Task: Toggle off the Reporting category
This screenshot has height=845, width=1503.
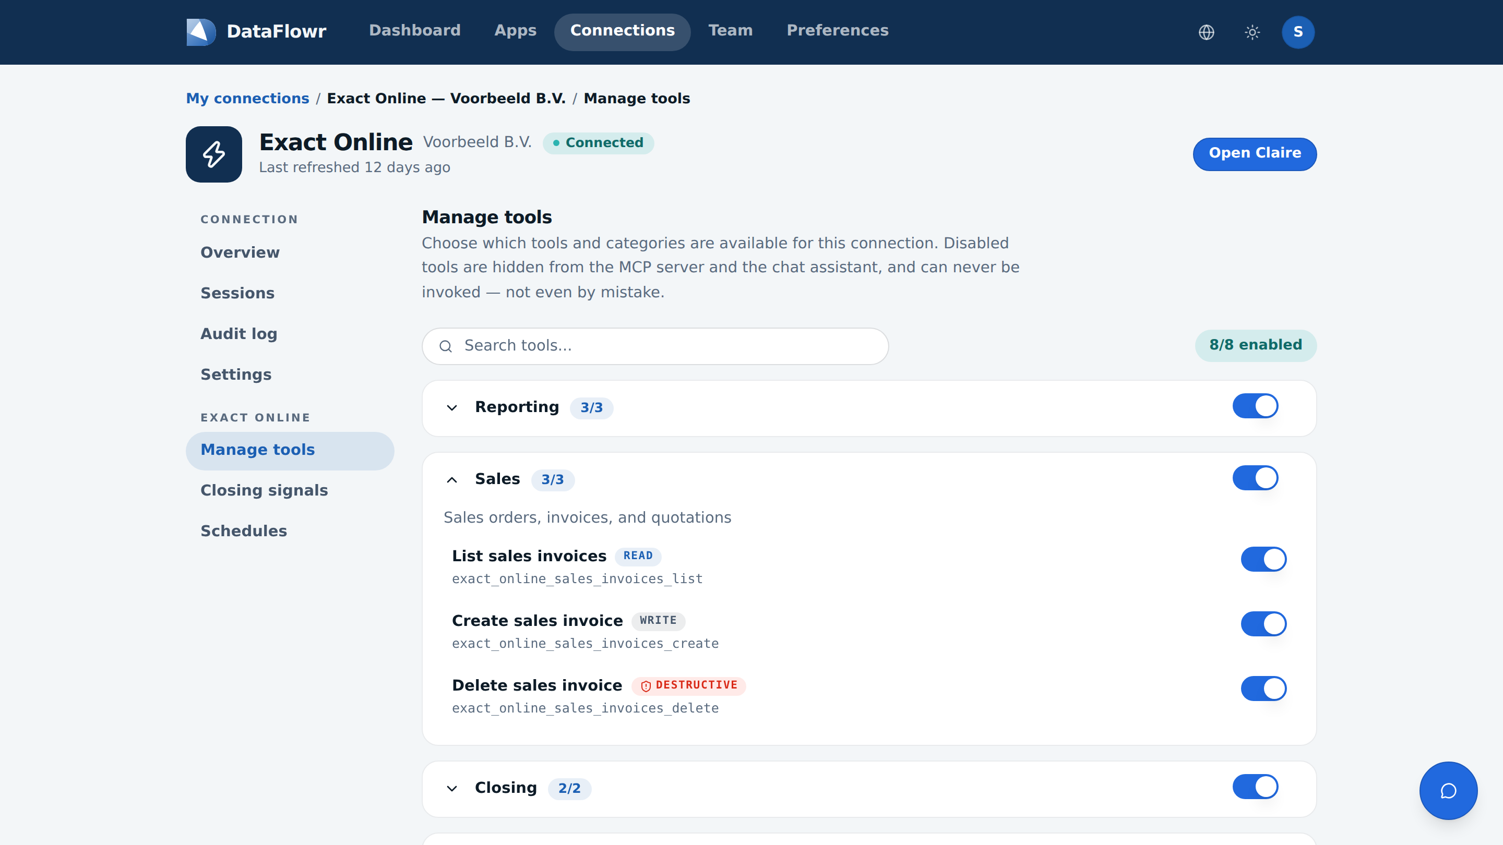Action: coord(1255,406)
